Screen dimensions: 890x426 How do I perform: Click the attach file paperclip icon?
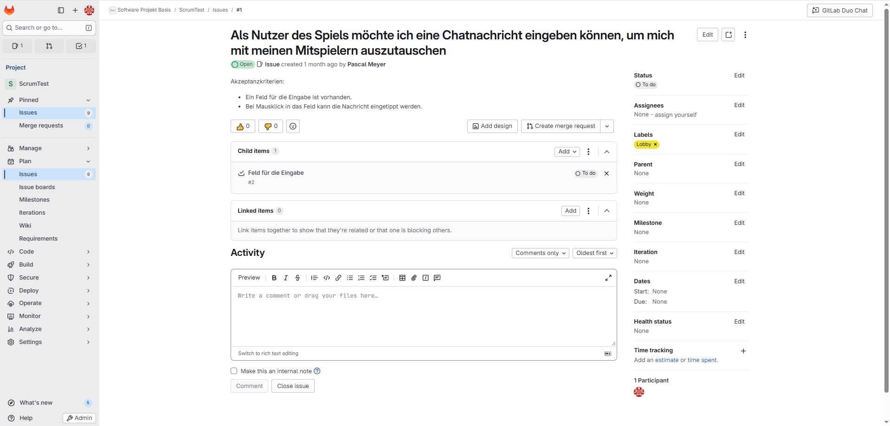tap(414, 278)
